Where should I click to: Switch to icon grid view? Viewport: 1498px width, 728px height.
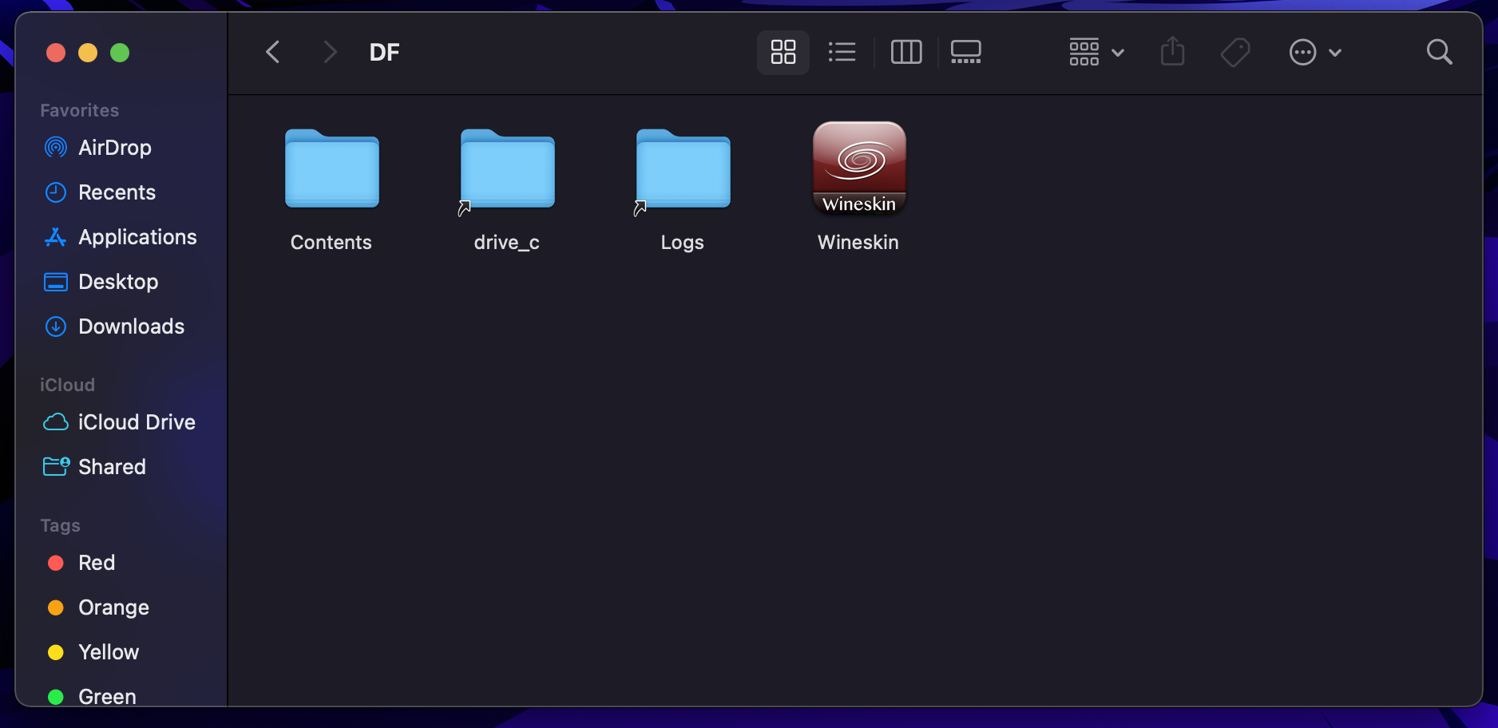[x=783, y=53]
